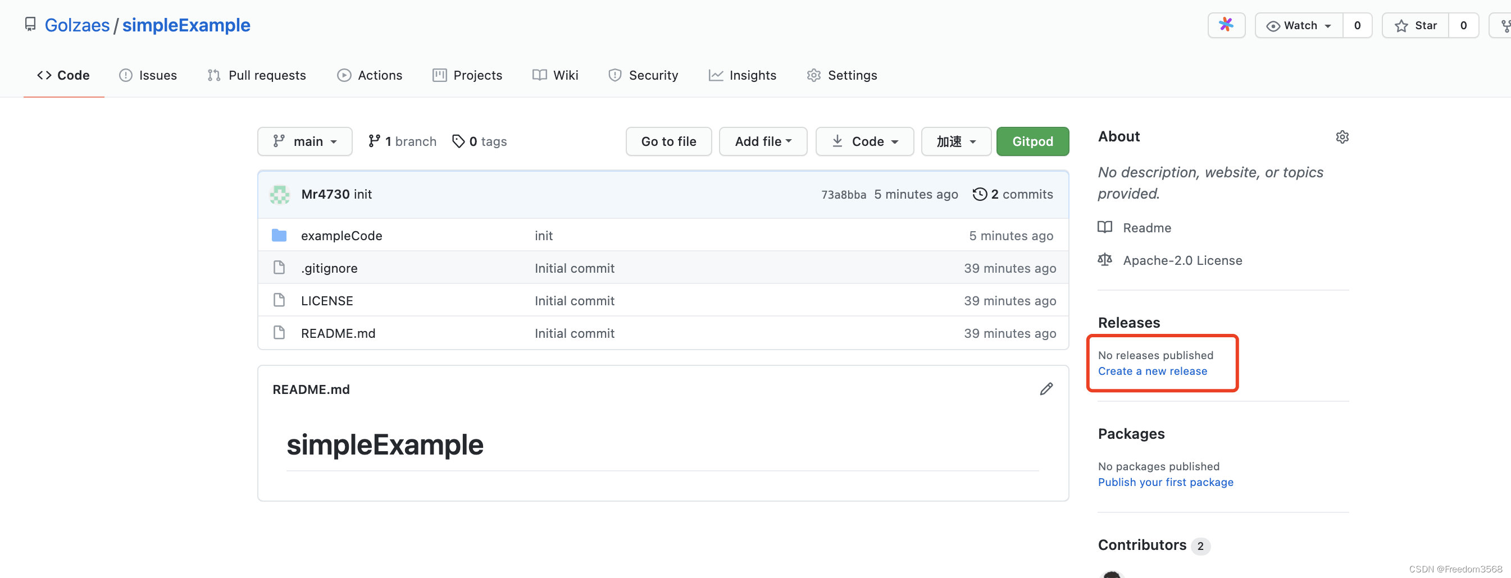Click the LICENSE file icon

tap(279, 300)
